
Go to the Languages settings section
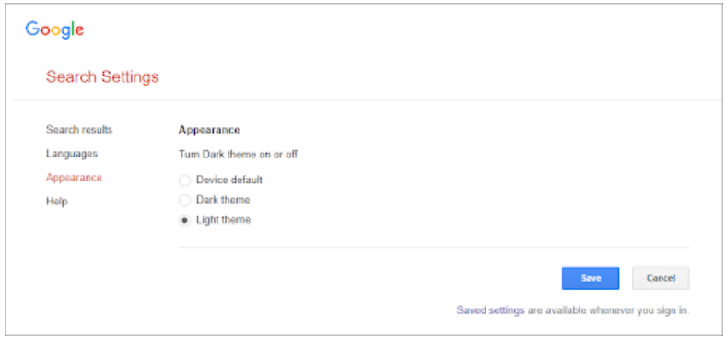[72, 154]
